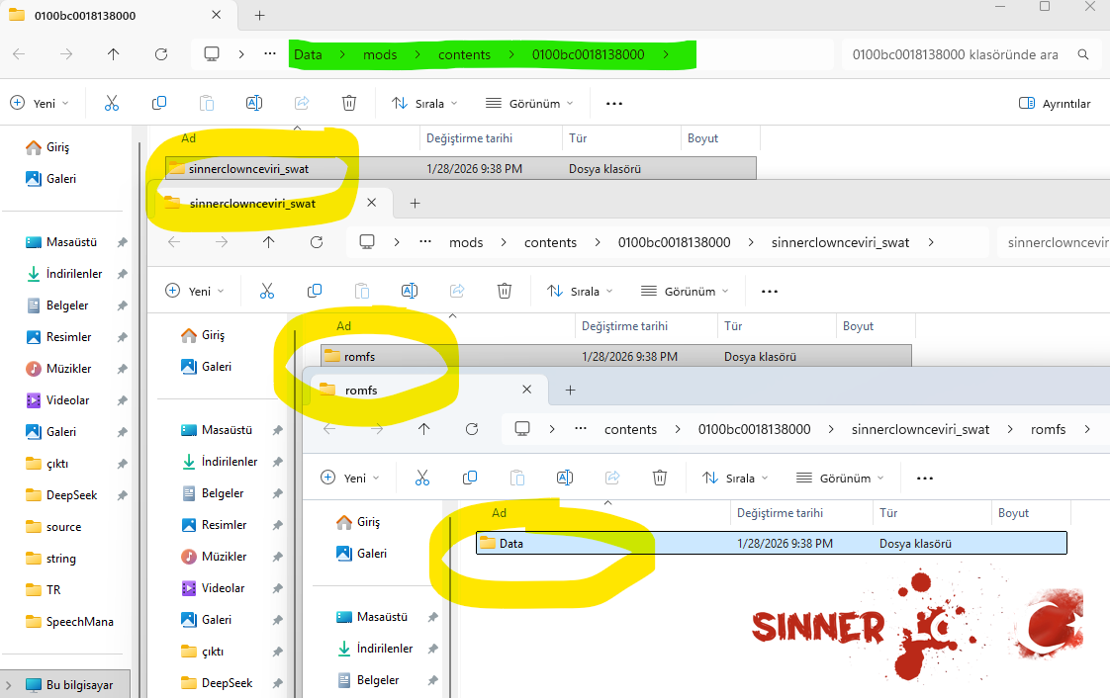Click the 0100bc0018138000 klasöründe ara search field
Image resolution: width=1110 pixels, height=698 pixels.
click(x=955, y=54)
